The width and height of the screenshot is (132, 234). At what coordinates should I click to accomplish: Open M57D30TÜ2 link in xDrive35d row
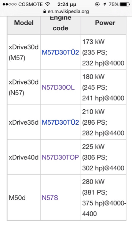click(x=60, y=122)
